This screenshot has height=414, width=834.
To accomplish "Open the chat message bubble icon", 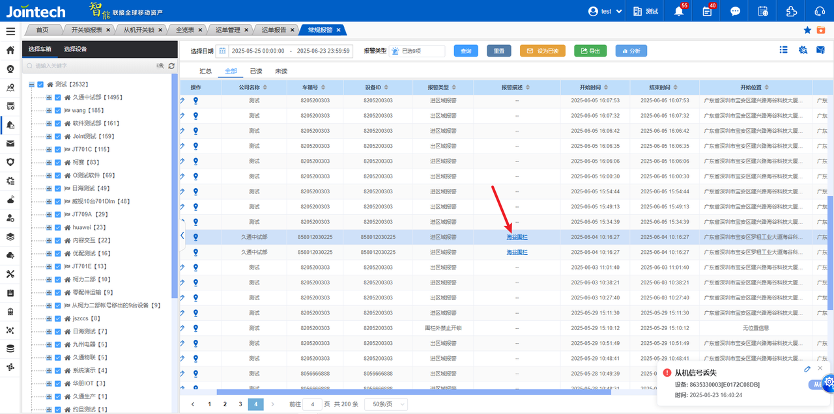I will 735,11.
